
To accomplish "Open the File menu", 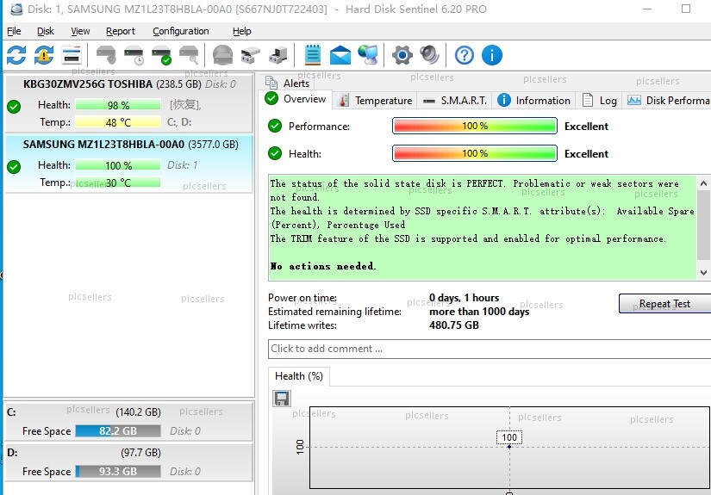I will [x=14, y=31].
